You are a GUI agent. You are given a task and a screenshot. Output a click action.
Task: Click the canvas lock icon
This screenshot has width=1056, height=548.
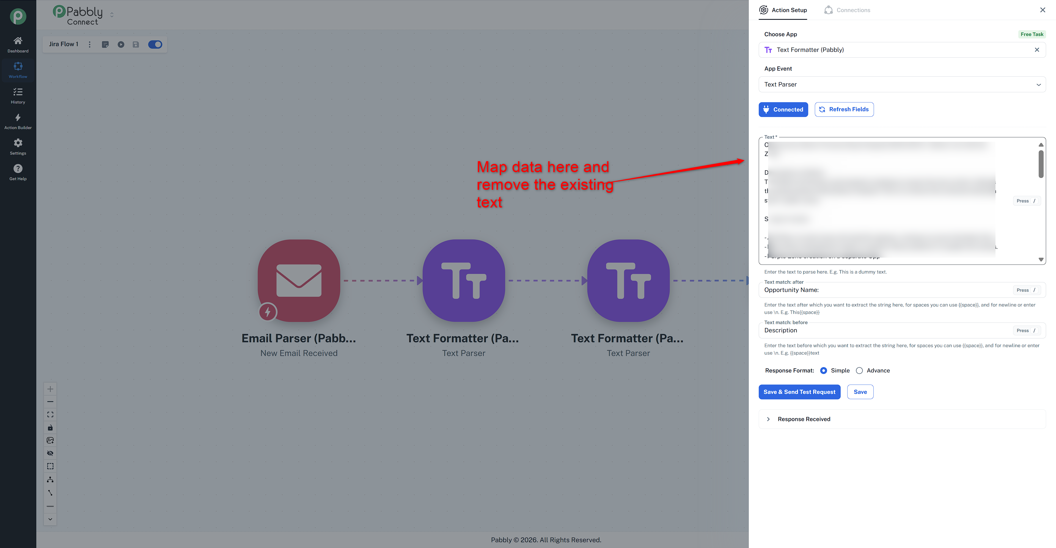(50, 428)
